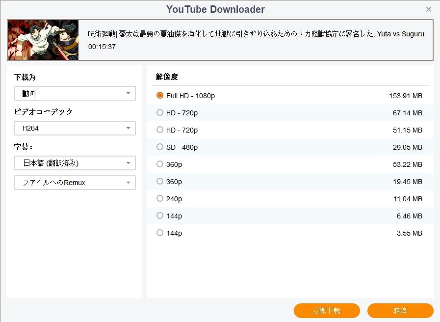440x322 pixels.
Task: Open the H264 video codec dropdown
Action: [75, 128]
